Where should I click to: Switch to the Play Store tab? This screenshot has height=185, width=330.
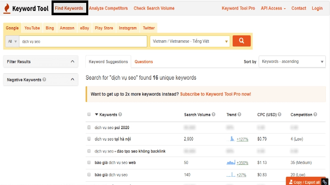(x=104, y=28)
